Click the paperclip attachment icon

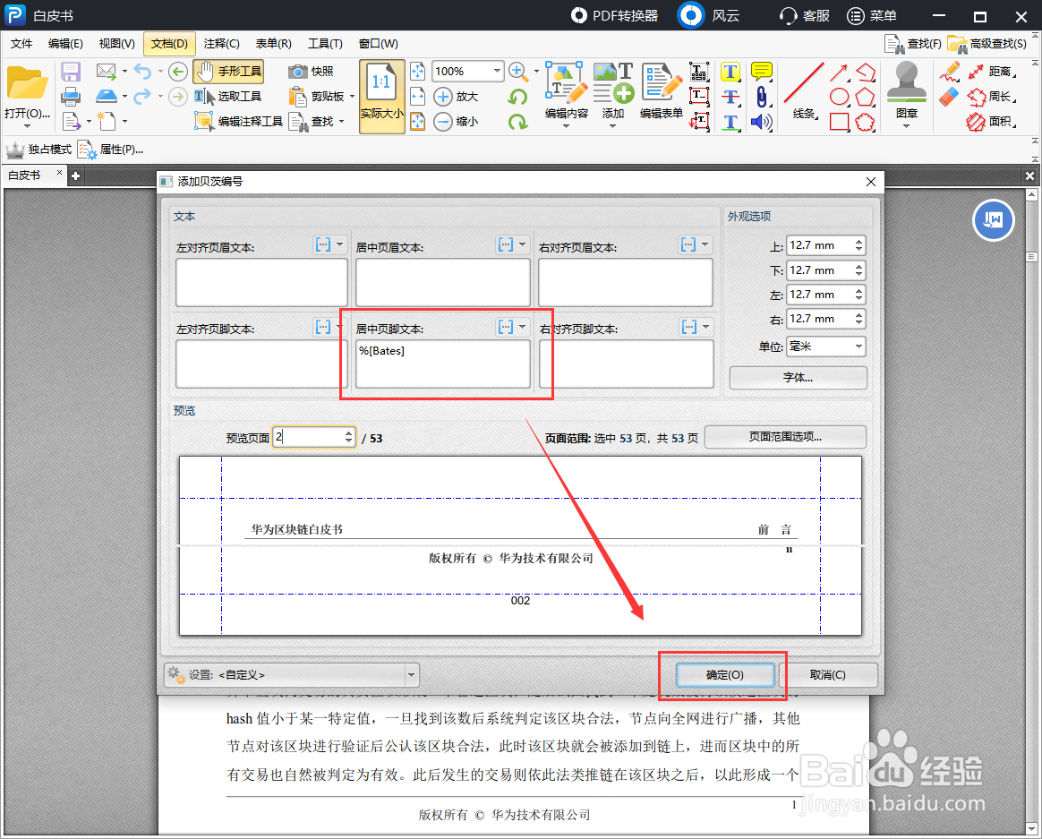[x=761, y=97]
